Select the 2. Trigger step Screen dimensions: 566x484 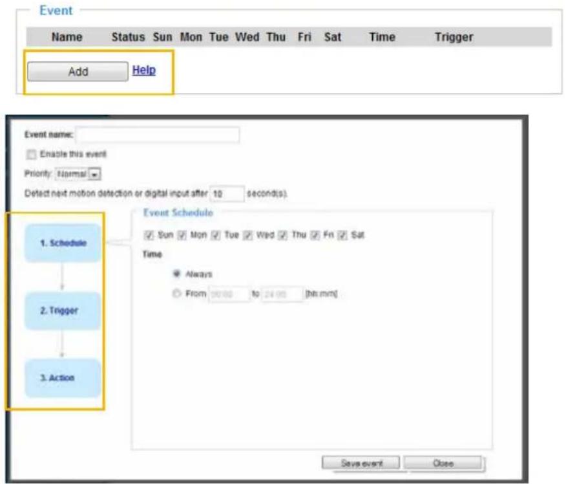63,311
